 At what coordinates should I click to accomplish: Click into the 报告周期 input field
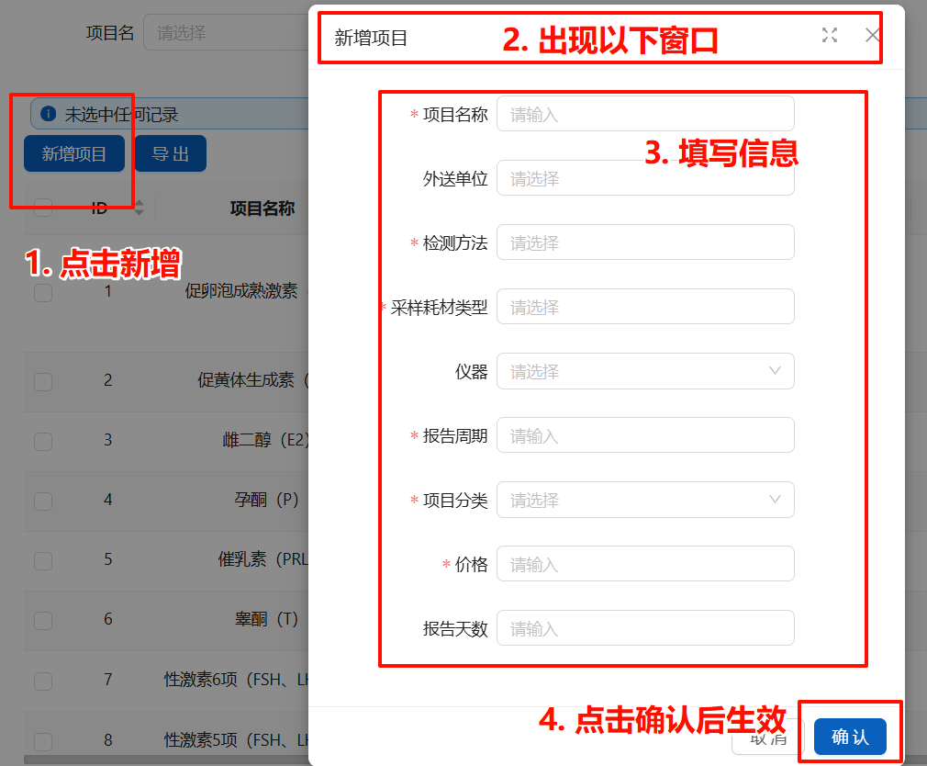[644, 436]
